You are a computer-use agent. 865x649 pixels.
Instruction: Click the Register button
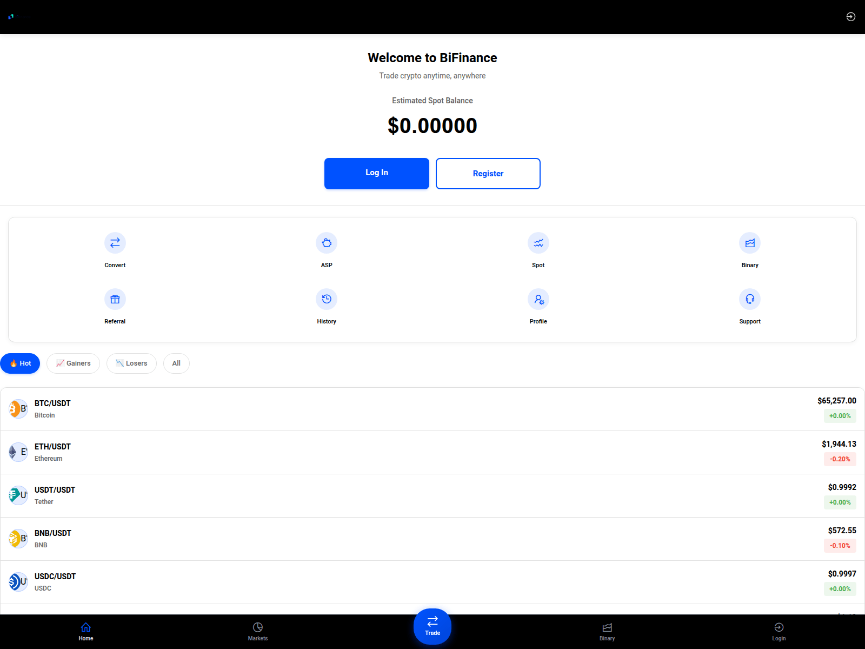[488, 174]
